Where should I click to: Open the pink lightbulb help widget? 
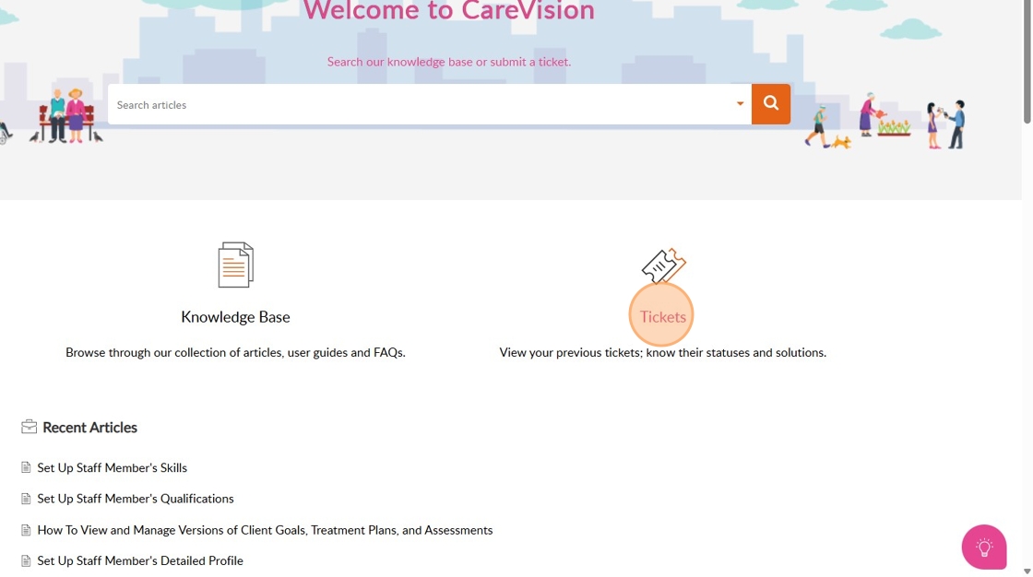click(983, 547)
